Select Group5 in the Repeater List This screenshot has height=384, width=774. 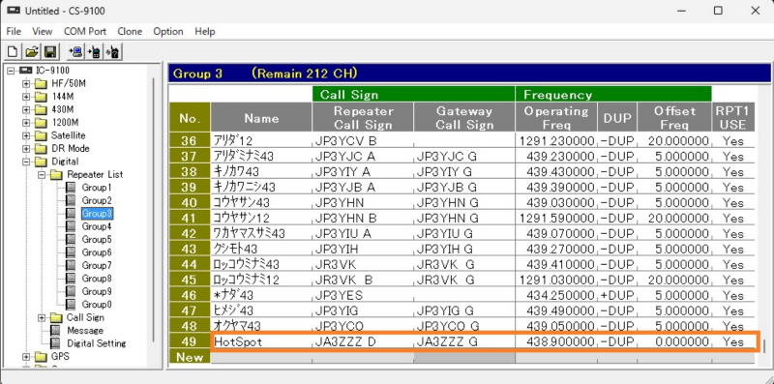pyautogui.click(x=97, y=239)
